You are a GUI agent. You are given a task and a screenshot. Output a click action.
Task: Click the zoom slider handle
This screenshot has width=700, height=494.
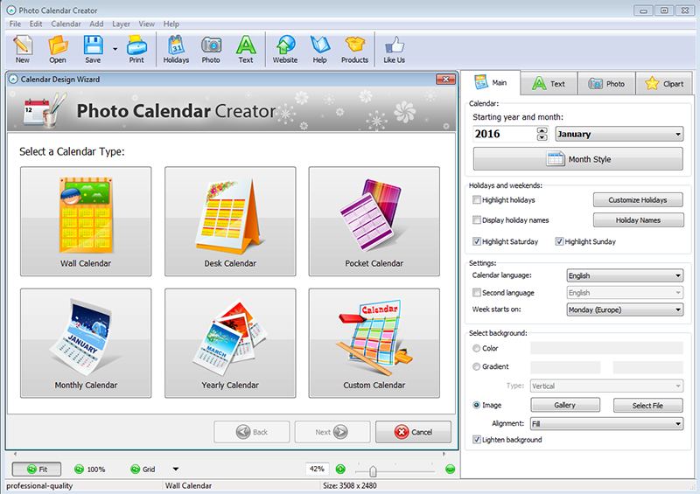pyautogui.click(x=374, y=470)
